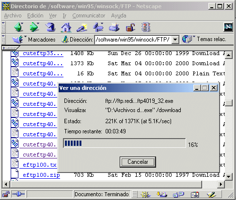
Task: Click the '1408 Kb' size text
Action: point(82,53)
